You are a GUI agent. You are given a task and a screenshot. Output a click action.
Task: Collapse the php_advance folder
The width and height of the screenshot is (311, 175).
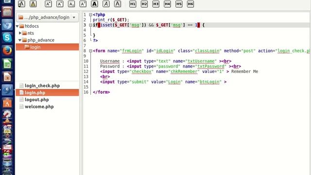point(20,40)
